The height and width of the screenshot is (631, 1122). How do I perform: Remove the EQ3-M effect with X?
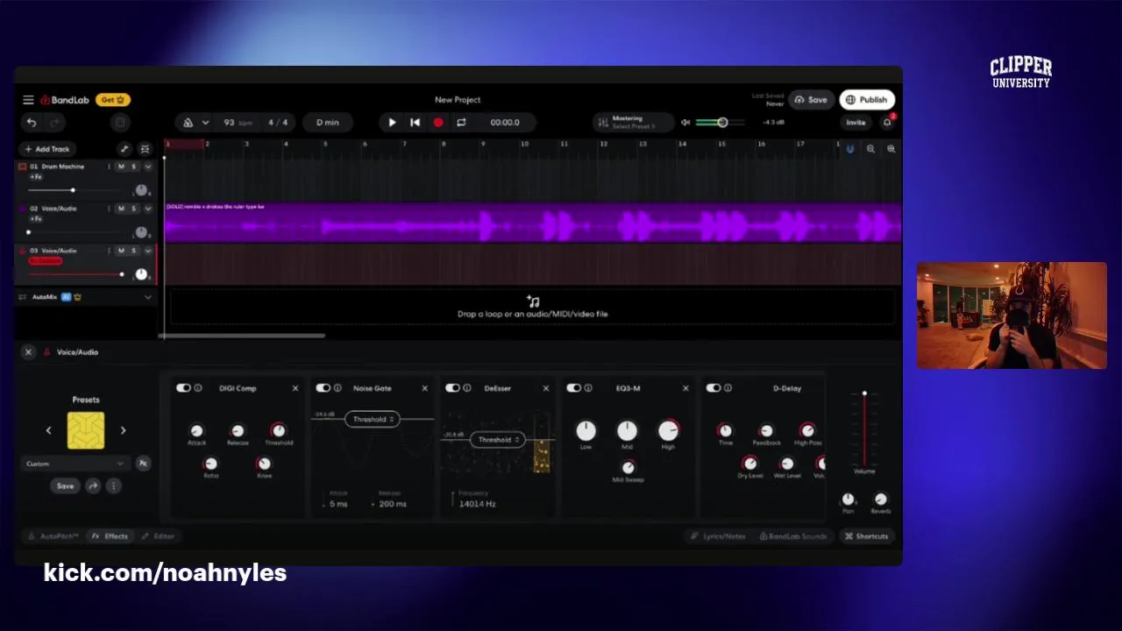(x=685, y=388)
